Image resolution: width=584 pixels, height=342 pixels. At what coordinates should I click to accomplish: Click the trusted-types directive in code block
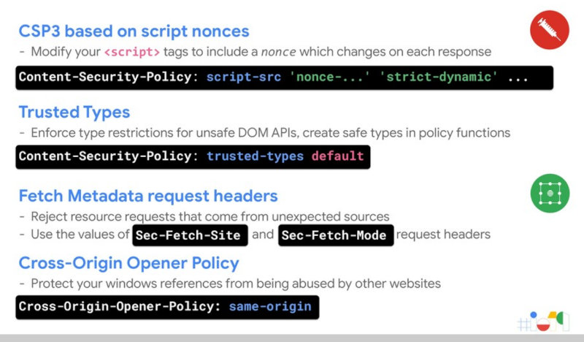[x=255, y=156]
